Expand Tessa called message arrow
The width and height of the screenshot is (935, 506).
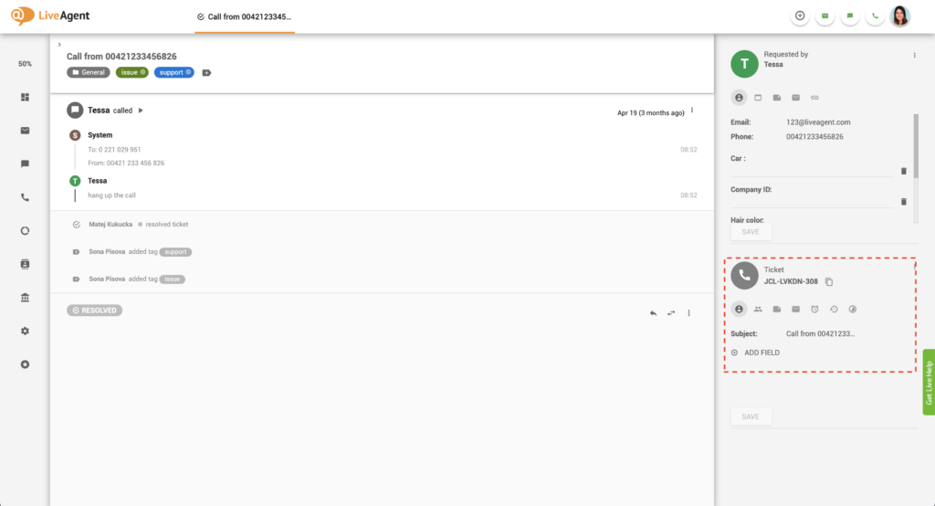click(x=141, y=111)
